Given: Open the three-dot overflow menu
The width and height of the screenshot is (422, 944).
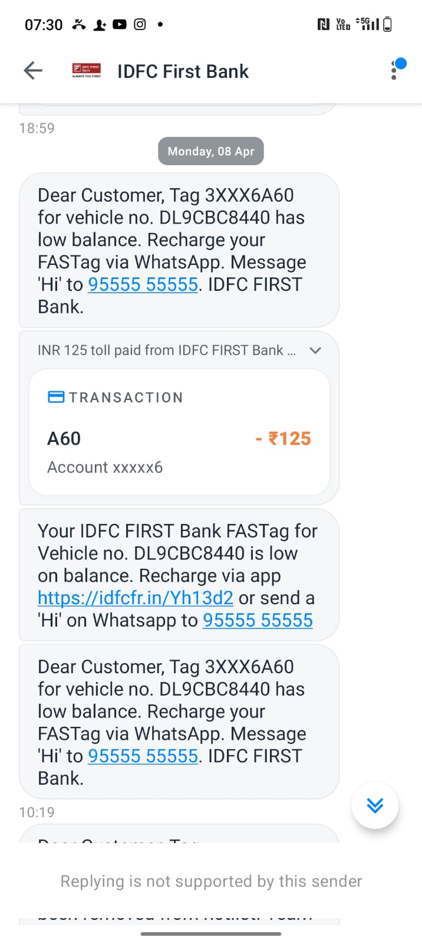Looking at the screenshot, I should [394, 71].
